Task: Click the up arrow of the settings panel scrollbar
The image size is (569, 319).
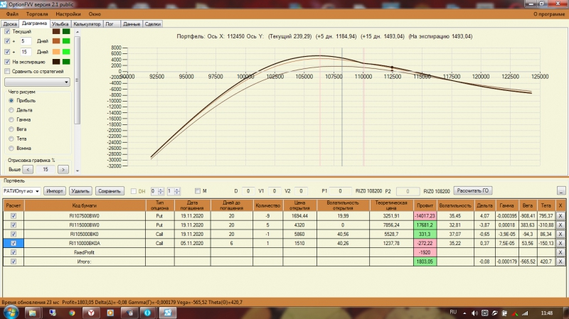Action: pos(78,32)
